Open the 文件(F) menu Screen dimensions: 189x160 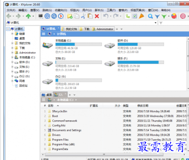click(x=11, y=10)
